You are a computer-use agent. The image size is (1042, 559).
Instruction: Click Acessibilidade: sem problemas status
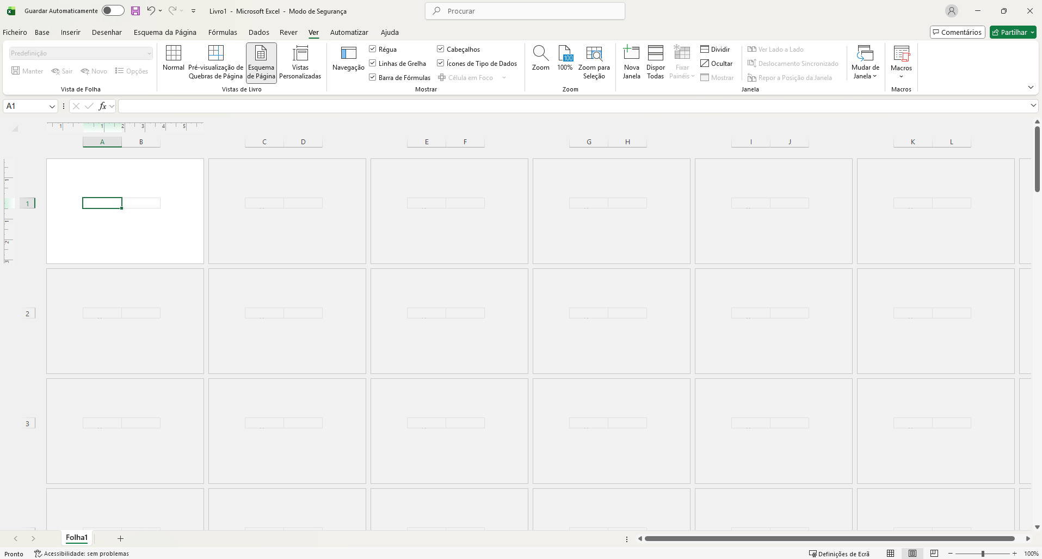82,554
